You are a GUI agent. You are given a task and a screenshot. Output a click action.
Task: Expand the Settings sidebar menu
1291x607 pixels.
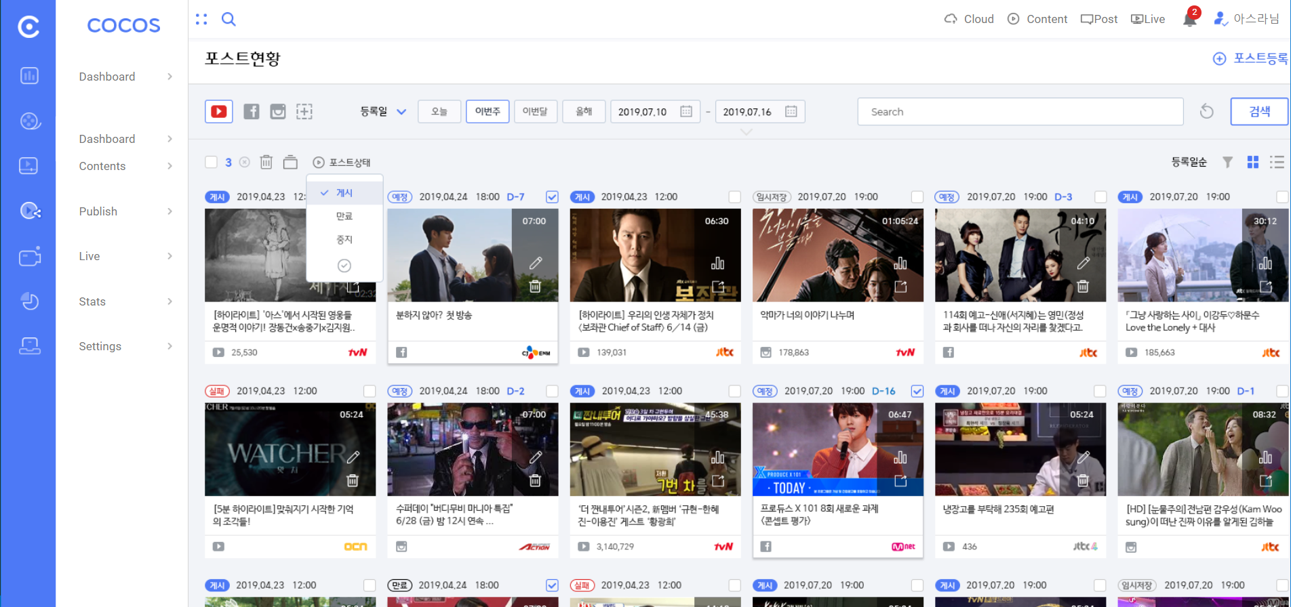click(x=125, y=346)
